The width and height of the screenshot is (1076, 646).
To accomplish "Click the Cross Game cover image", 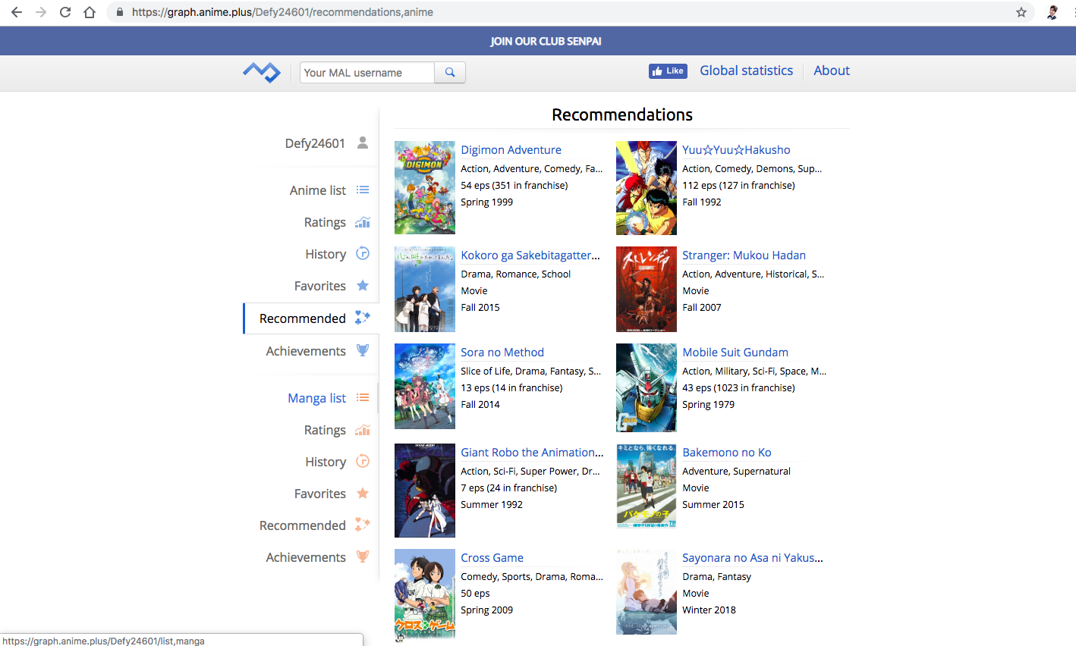I will [x=425, y=594].
